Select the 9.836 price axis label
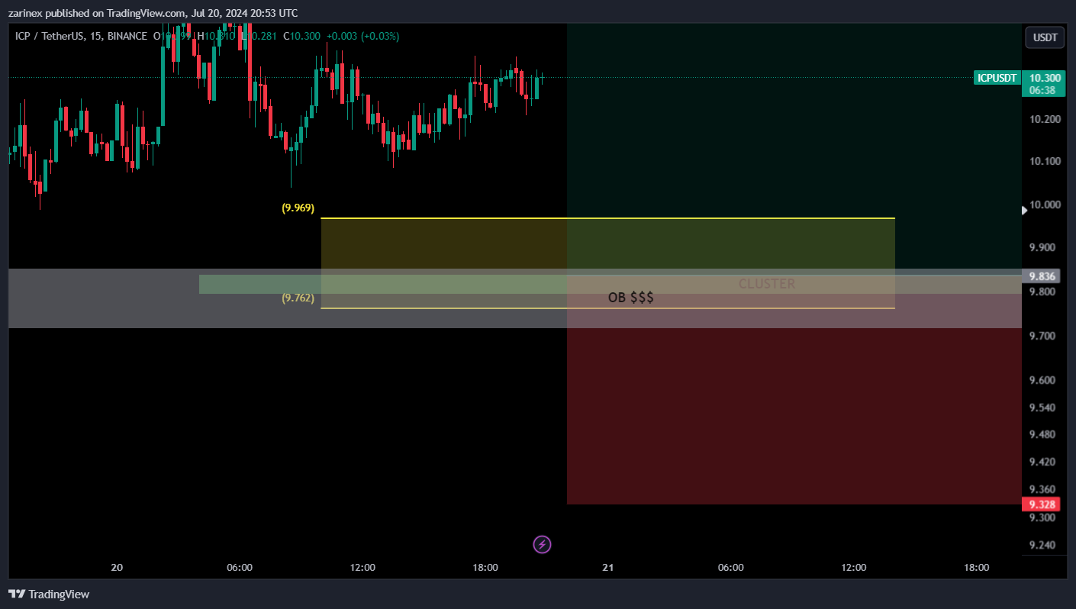Screen dimensions: 1076x609 pos(1042,276)
